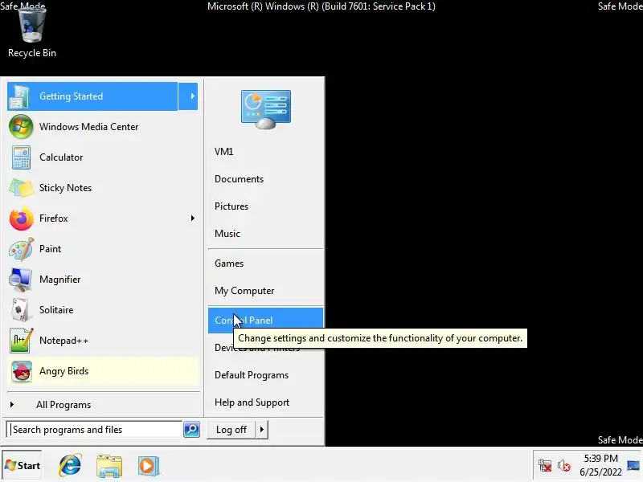Open the shutdown options arrow beside Log off
Image resolution: width=643 pixels, height=482 pixels.
pyautogui.click(x=262, y=430)
